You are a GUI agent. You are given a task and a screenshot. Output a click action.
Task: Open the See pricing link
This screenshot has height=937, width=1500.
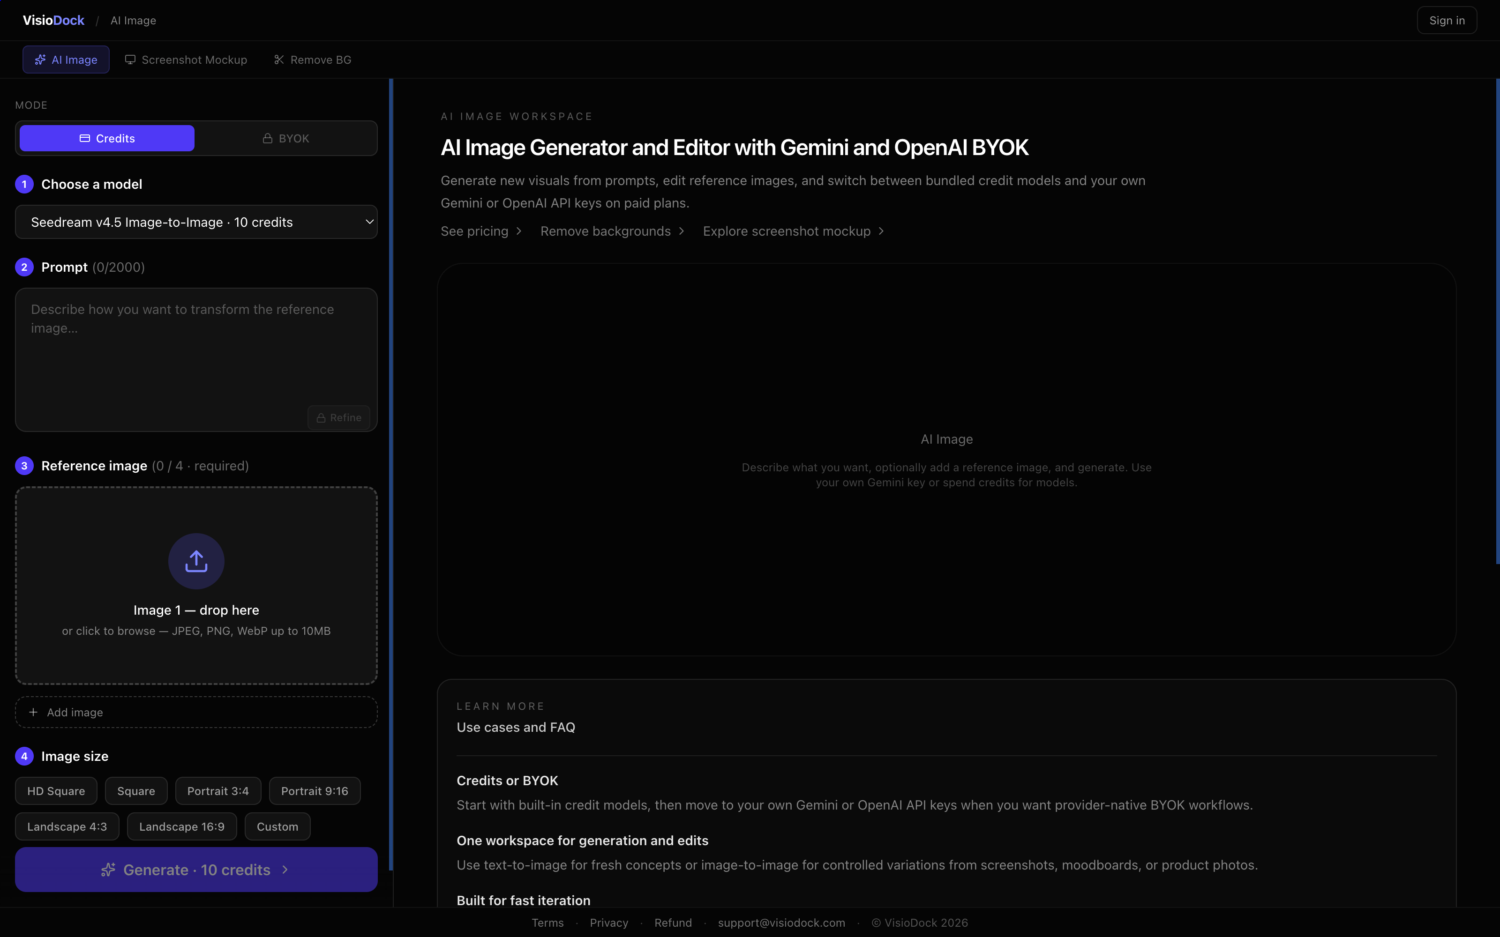[481, 231]
